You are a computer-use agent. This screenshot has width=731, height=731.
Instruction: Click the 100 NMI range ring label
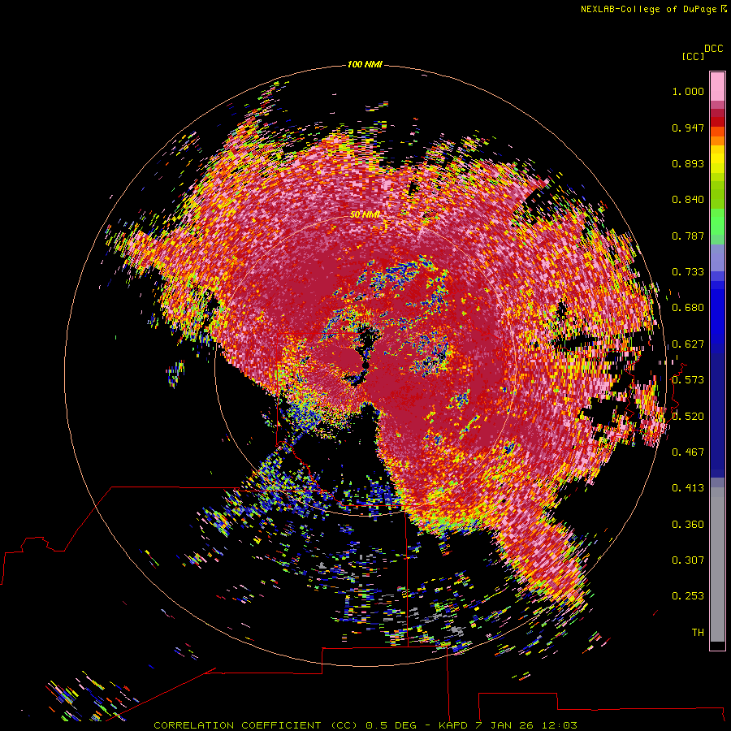pos(365,64)
